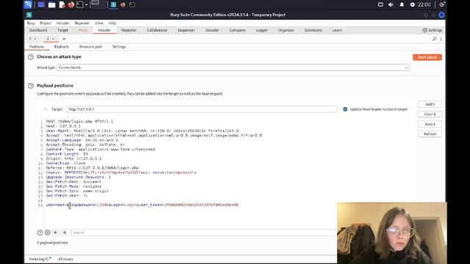Viewport: 470px width, 264px height.
Task: Switch to the Dashboard tab
Action: (x=38, y=30)
